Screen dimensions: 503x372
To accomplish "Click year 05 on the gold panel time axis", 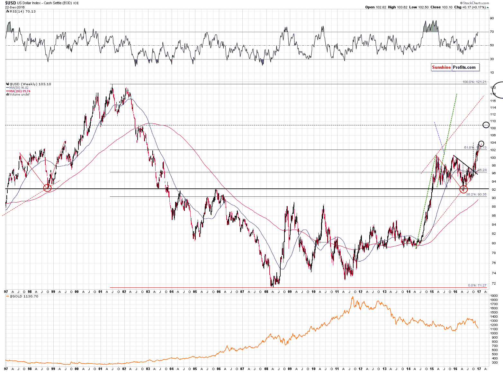I will tap(195, 369).
